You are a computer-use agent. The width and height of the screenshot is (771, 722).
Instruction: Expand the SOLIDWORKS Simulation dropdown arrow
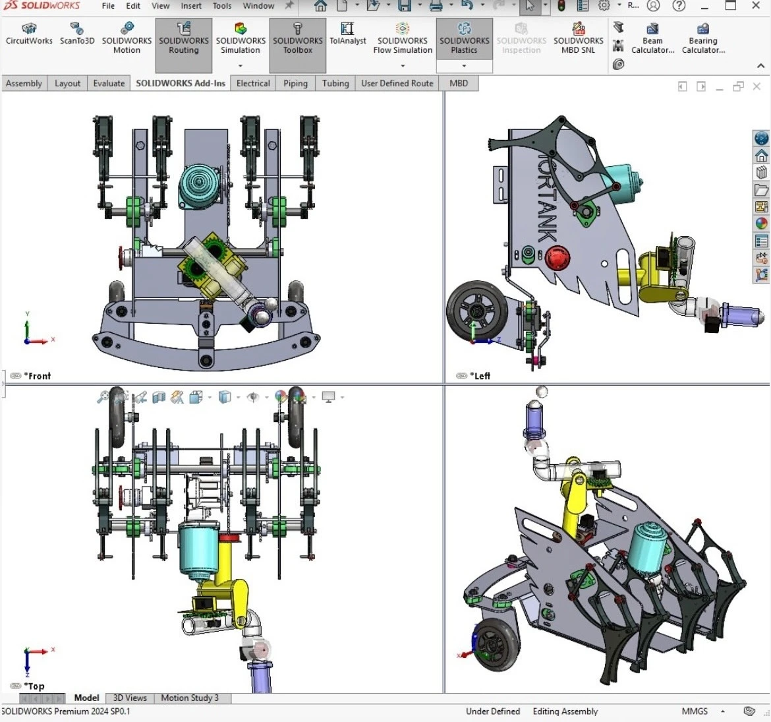(x=241, y=65)
